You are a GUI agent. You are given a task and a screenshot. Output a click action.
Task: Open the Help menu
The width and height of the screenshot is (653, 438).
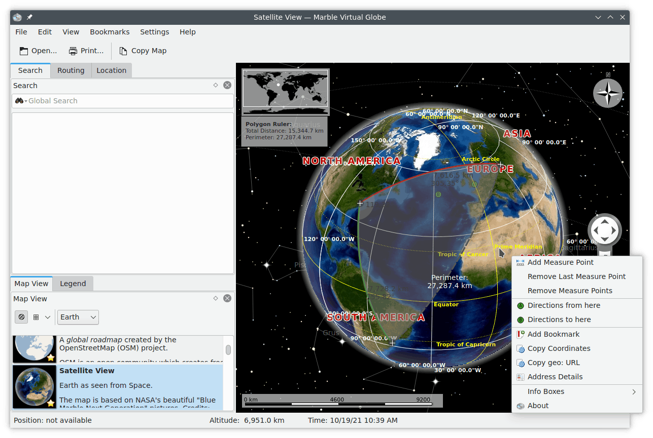[188, 32]
